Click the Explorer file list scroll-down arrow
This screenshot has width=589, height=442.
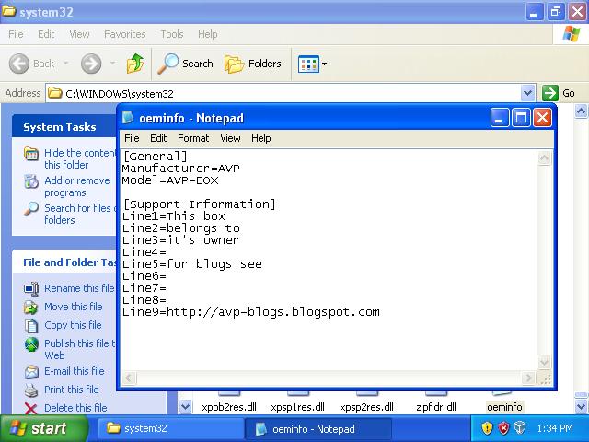point(581,406)
